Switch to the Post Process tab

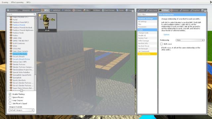pyautogui.click(x=108, y=10)
